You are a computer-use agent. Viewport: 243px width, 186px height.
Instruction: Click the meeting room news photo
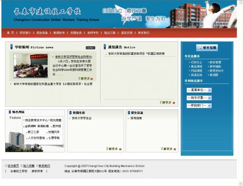pyautogui.click(x=31, y=66)
